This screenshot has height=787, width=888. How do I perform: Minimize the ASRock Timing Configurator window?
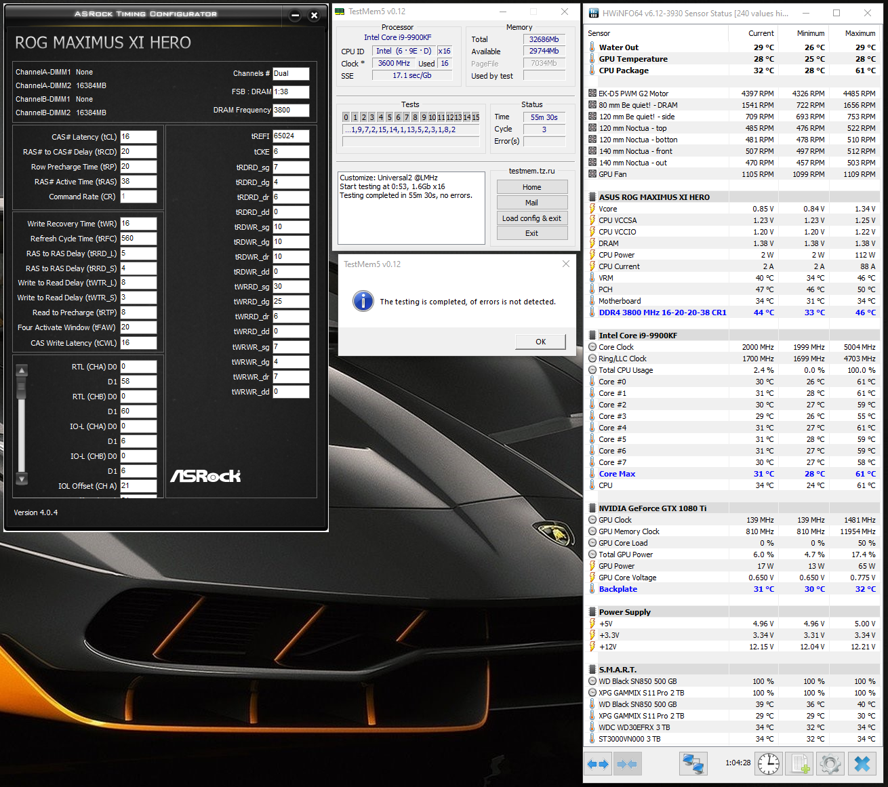[296, 16]
